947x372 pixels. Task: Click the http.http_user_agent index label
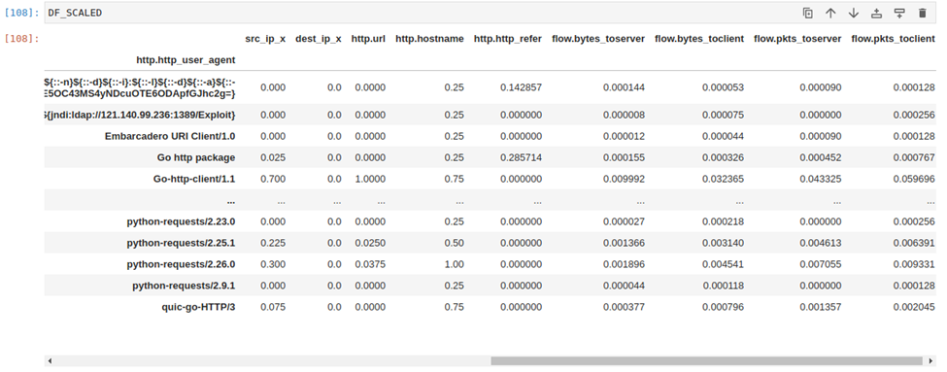coord(186,60)
